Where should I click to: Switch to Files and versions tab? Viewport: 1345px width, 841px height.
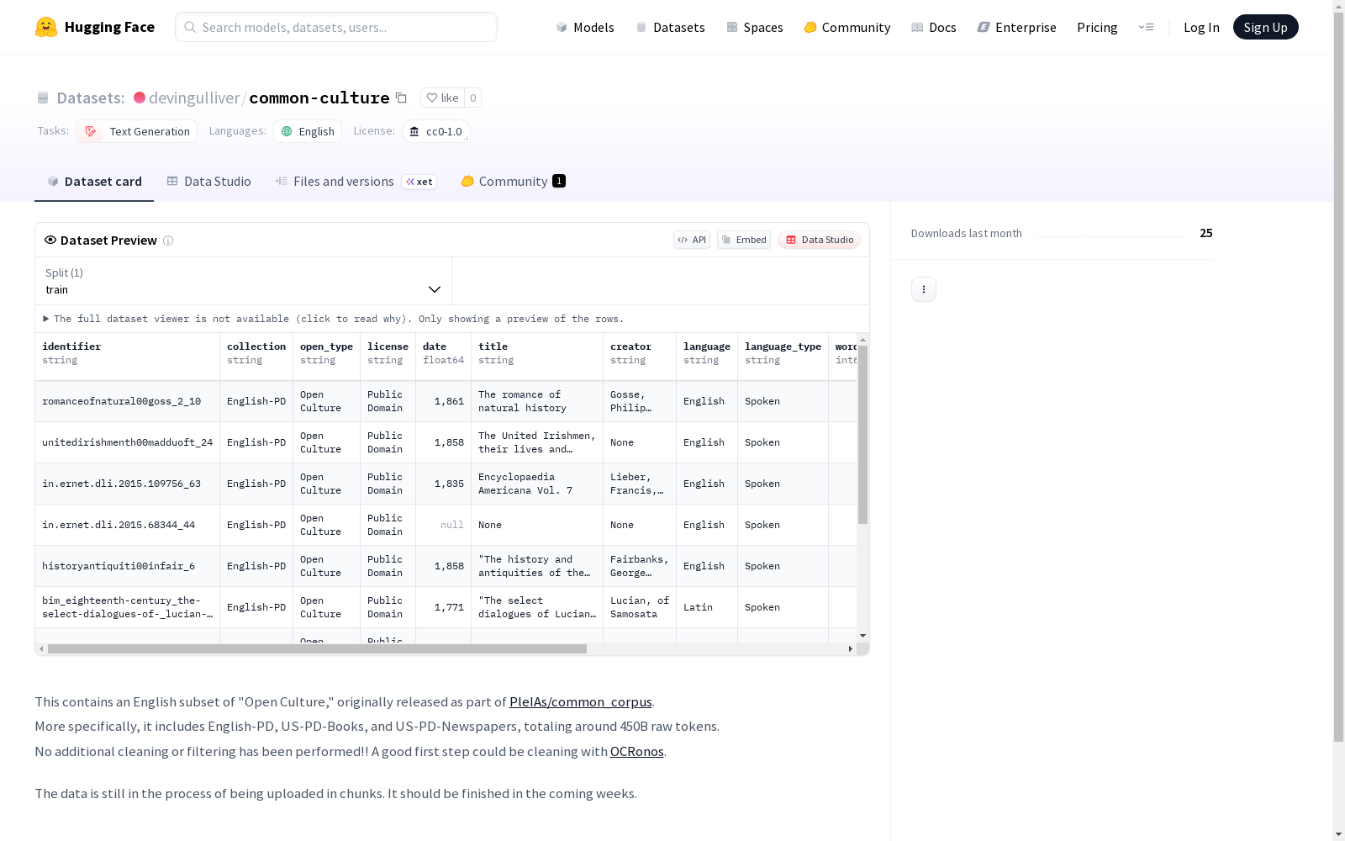(356, 182)
